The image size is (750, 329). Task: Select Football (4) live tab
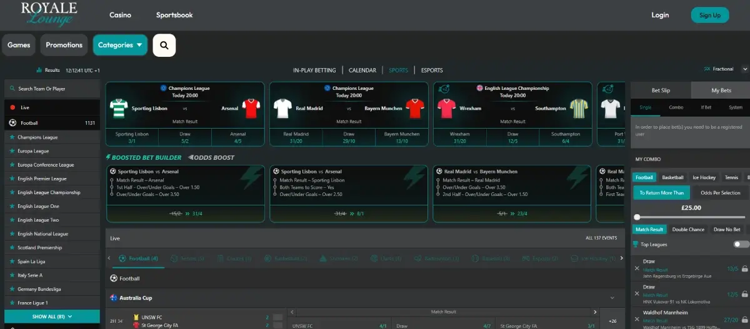pos(138,258)
